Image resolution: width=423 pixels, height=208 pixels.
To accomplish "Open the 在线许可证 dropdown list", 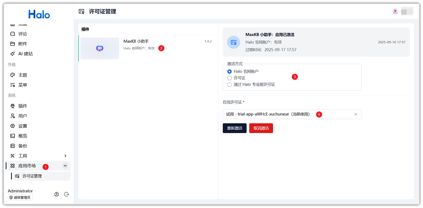I will point(292,114).
